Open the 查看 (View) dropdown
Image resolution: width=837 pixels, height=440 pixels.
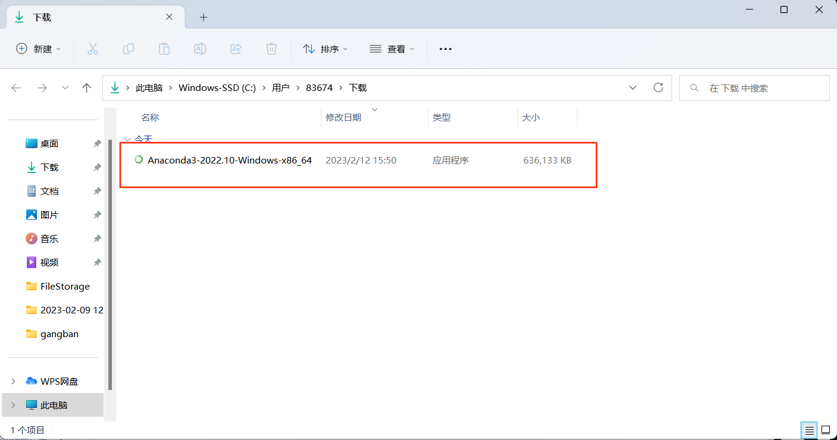pyautogui.click(x=392, y=49)
